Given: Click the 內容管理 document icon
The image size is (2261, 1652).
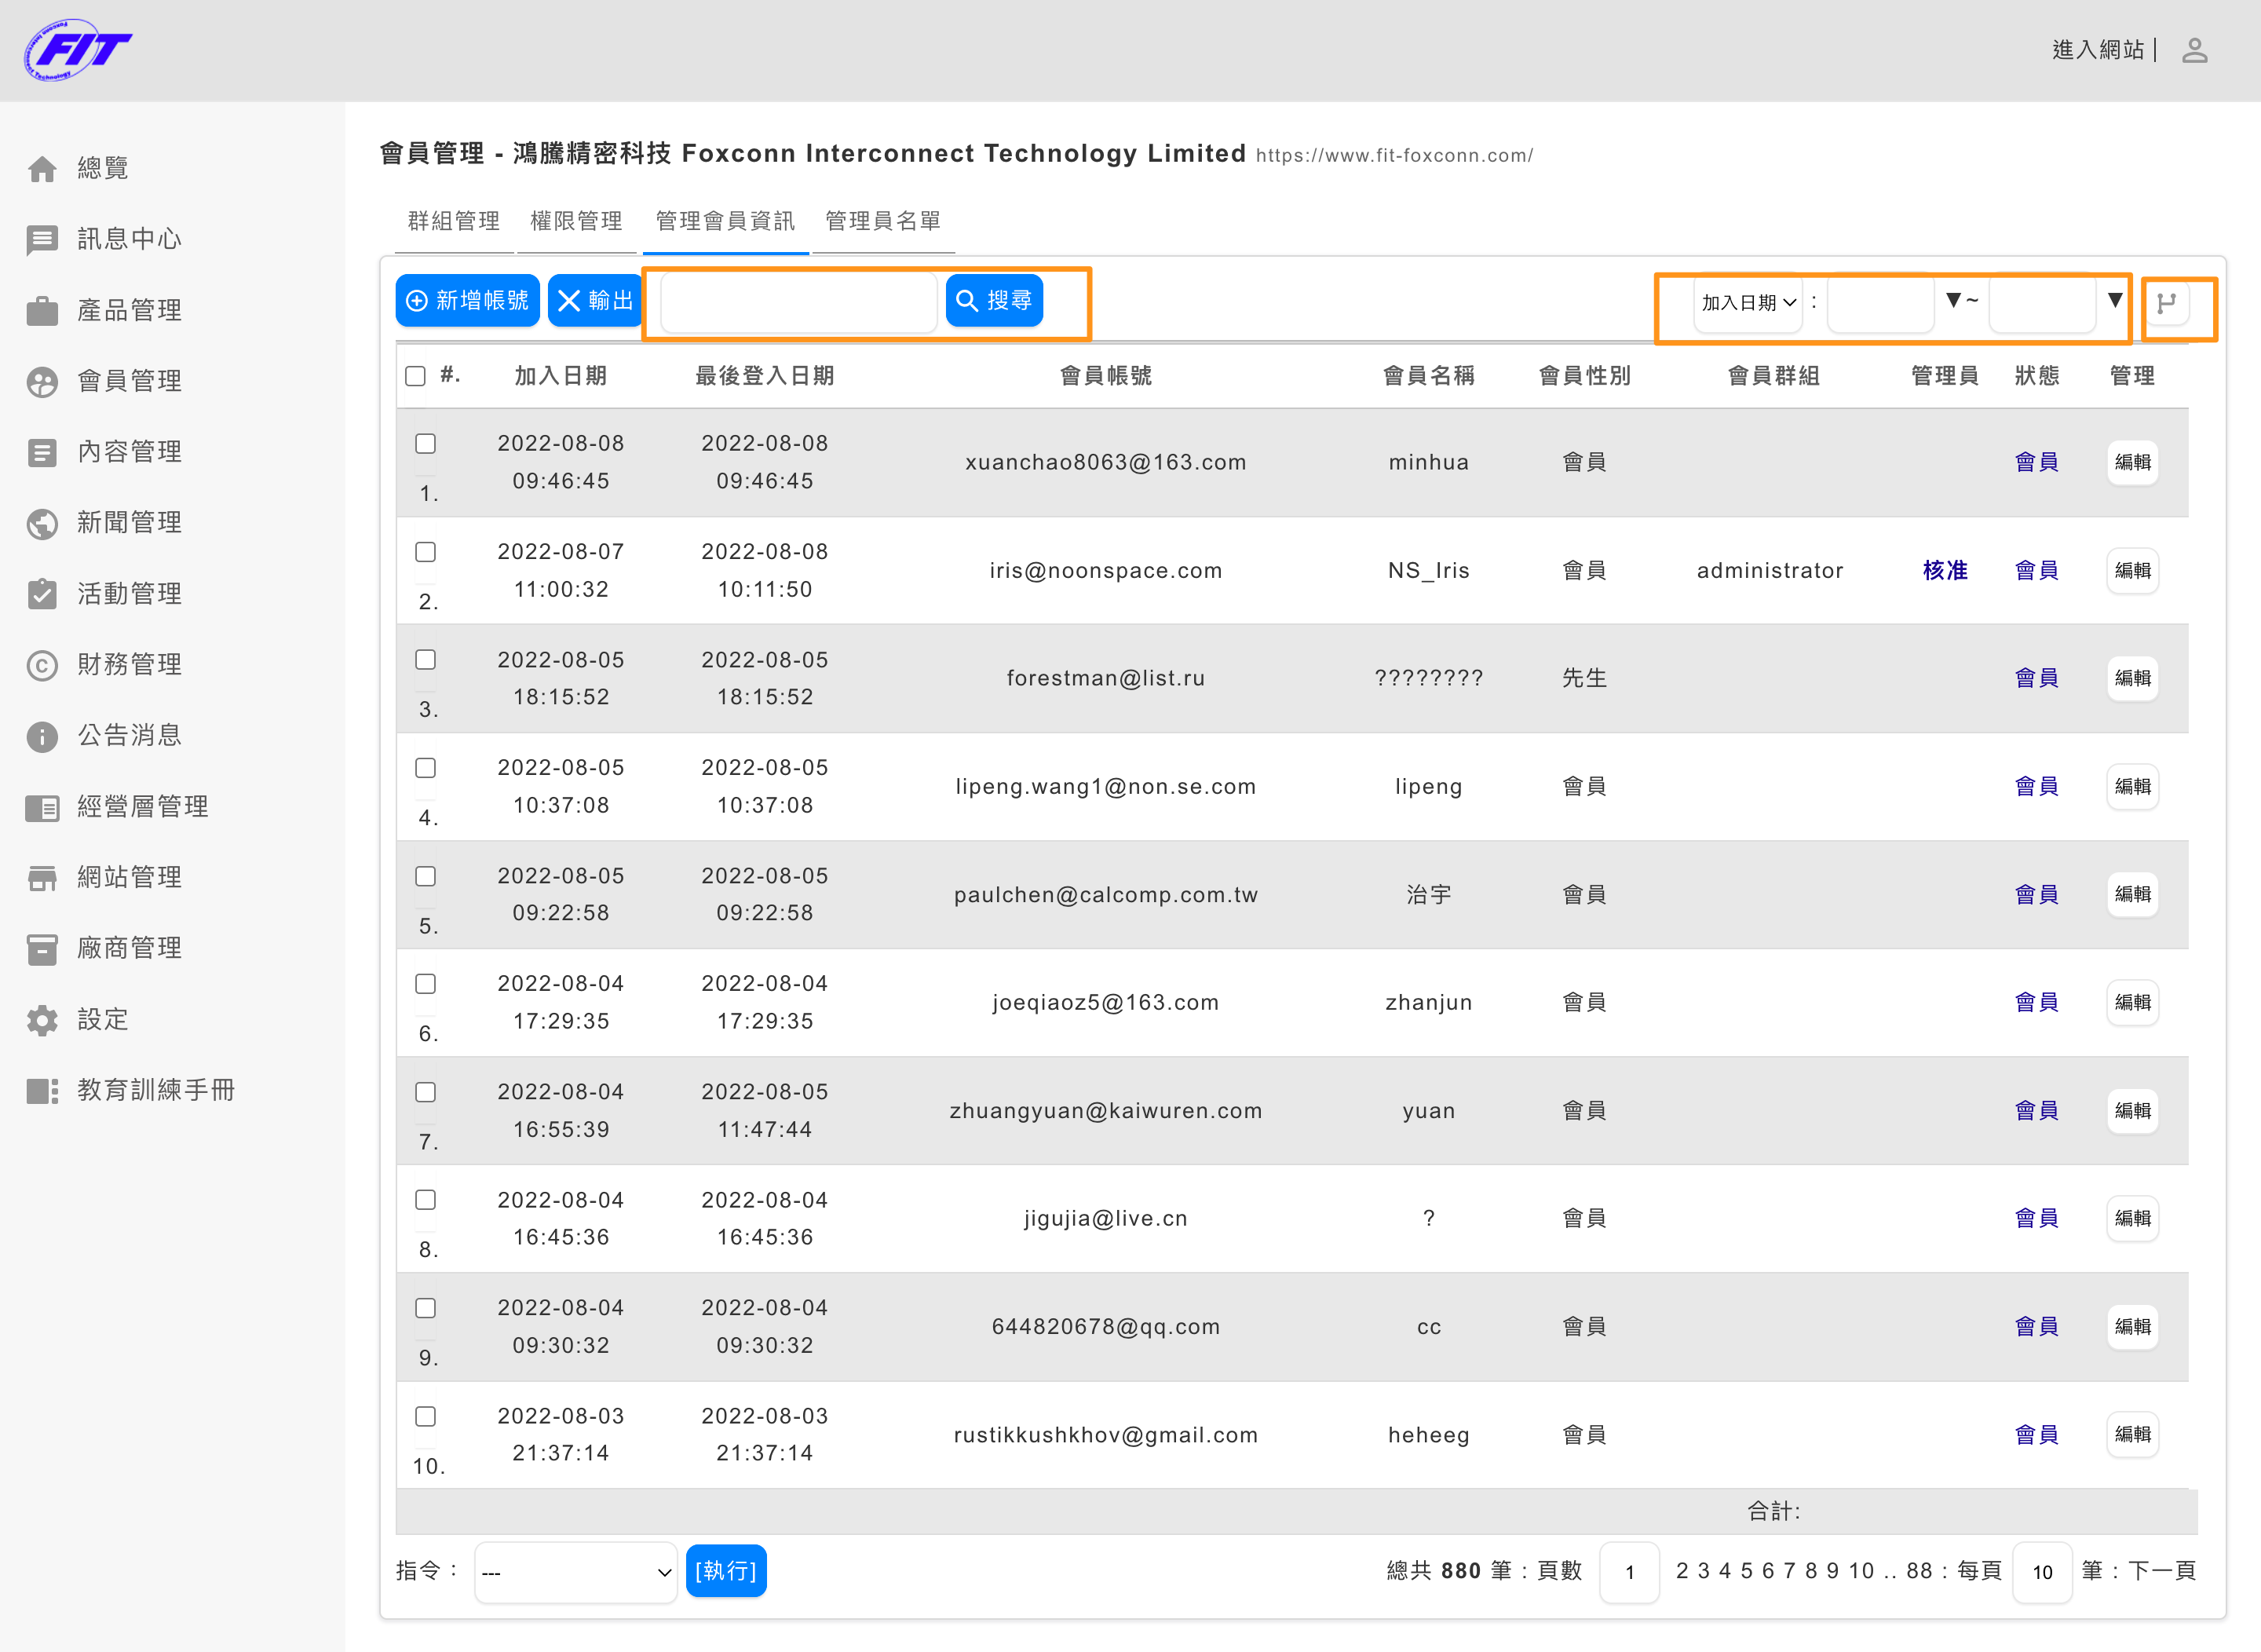Looking at the screenshot, I should pos(42,453).
